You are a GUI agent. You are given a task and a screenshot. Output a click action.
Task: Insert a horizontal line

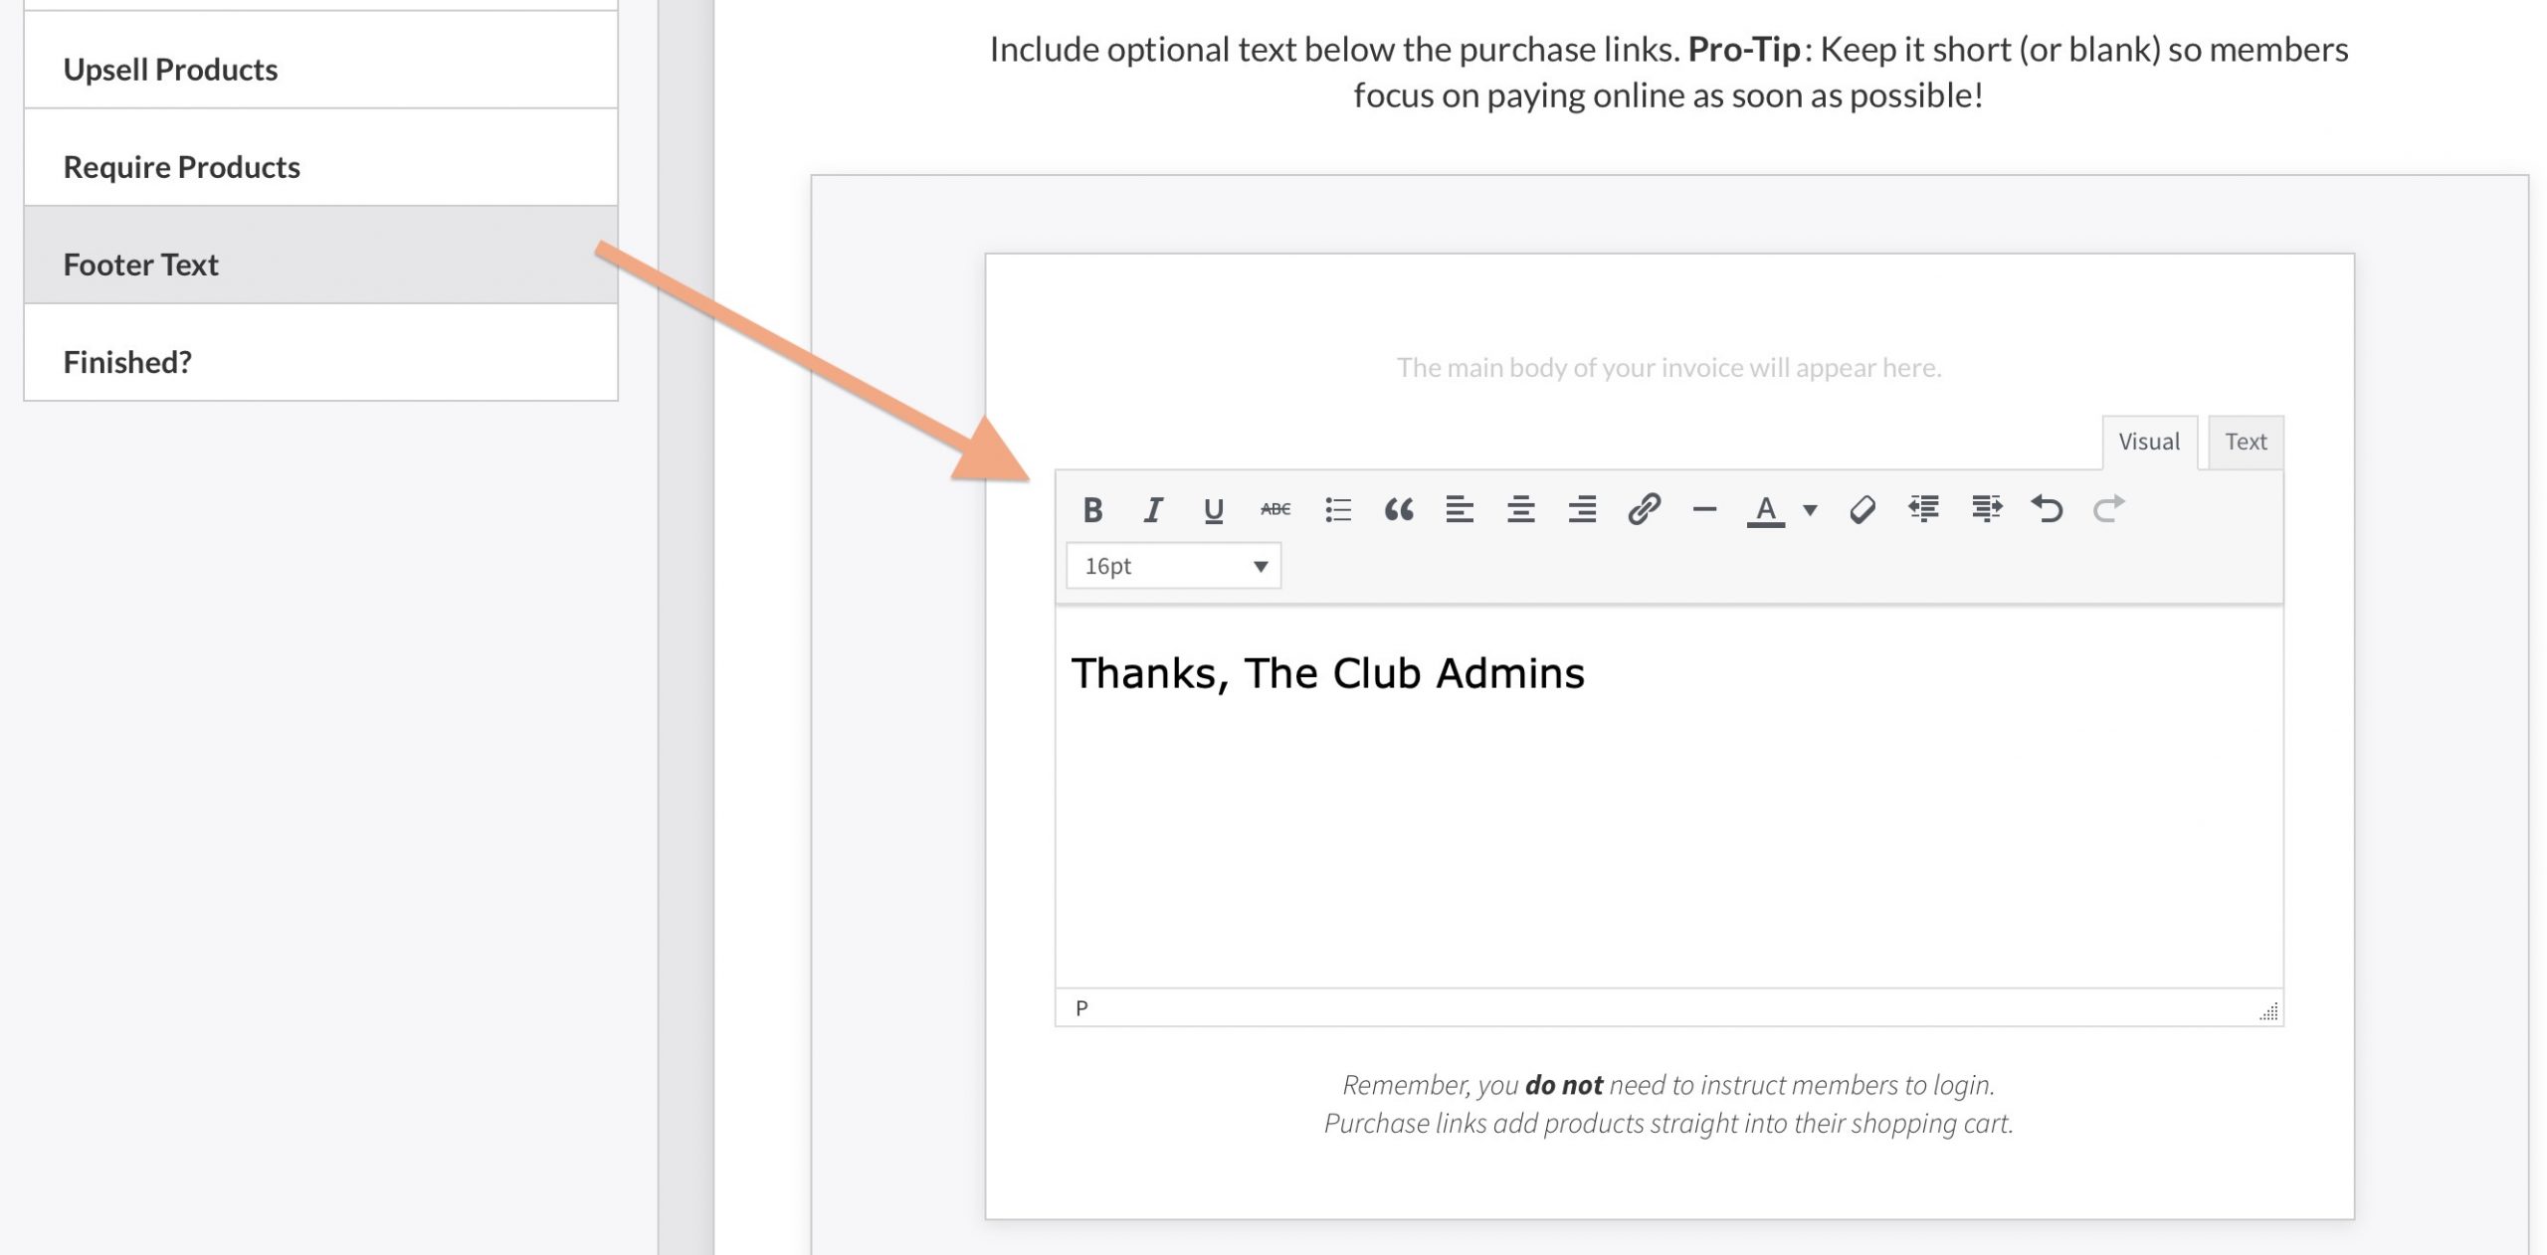tap(1704, 510)
